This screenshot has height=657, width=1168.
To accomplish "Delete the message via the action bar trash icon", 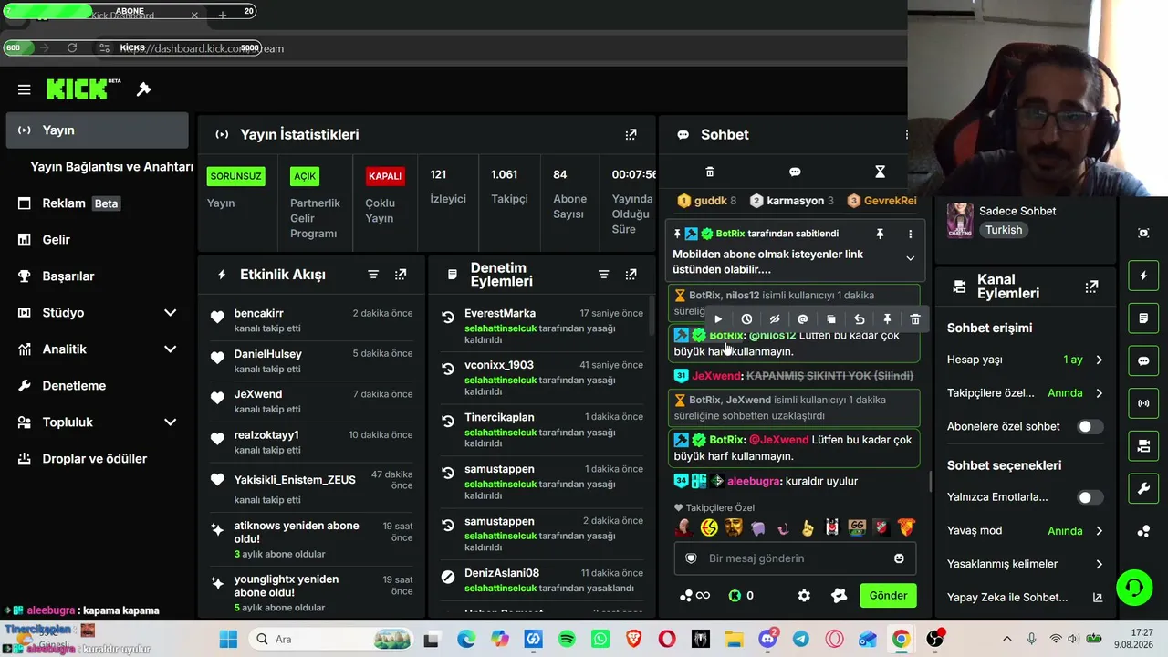I will click(x=915, y=319).
